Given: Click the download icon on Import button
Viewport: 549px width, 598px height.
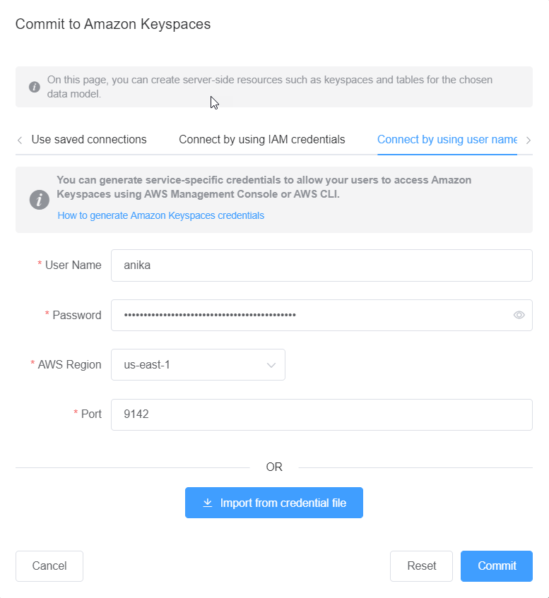Looking at the screenshot, I should pyautogui.click(x=208, y=503).
